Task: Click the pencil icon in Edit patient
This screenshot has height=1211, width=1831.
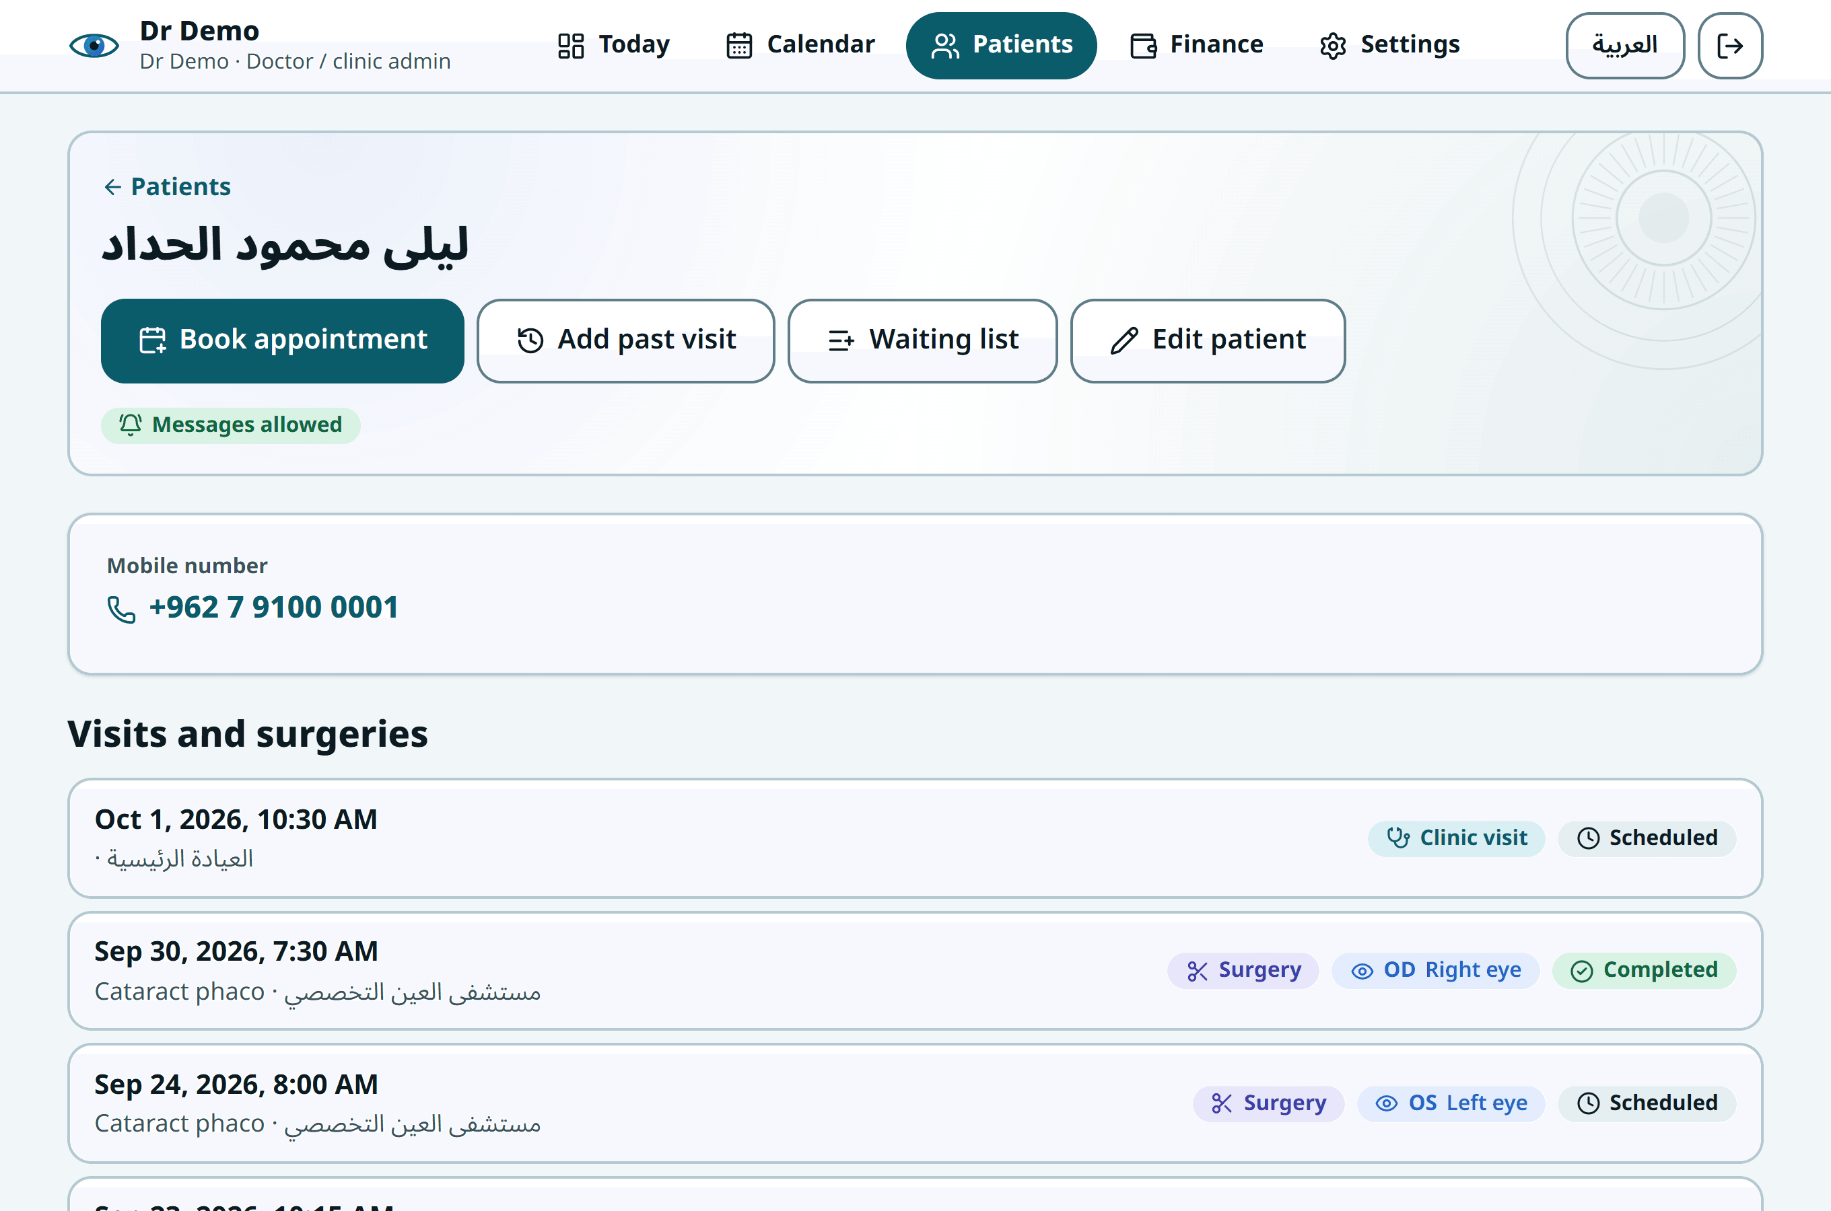Action: point(1124,340)
